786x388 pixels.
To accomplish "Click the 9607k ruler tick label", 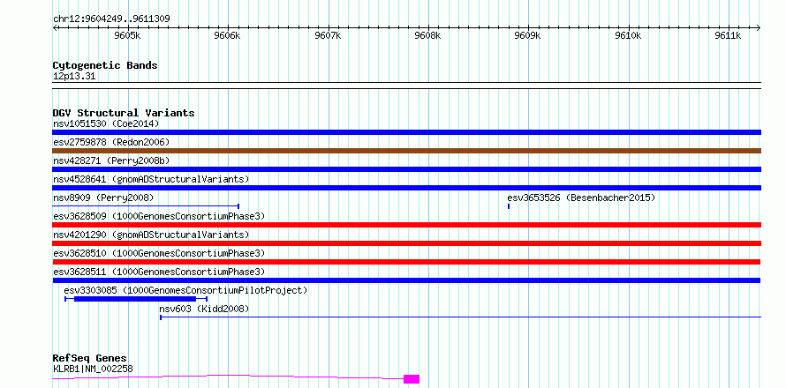I will pos(328,35).
